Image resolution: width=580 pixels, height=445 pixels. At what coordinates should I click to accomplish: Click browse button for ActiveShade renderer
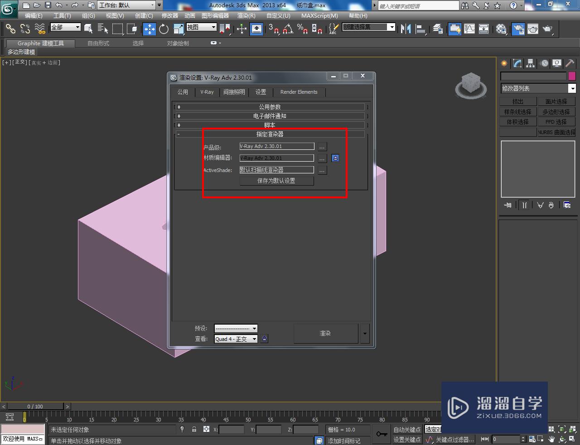coord(322,170)
